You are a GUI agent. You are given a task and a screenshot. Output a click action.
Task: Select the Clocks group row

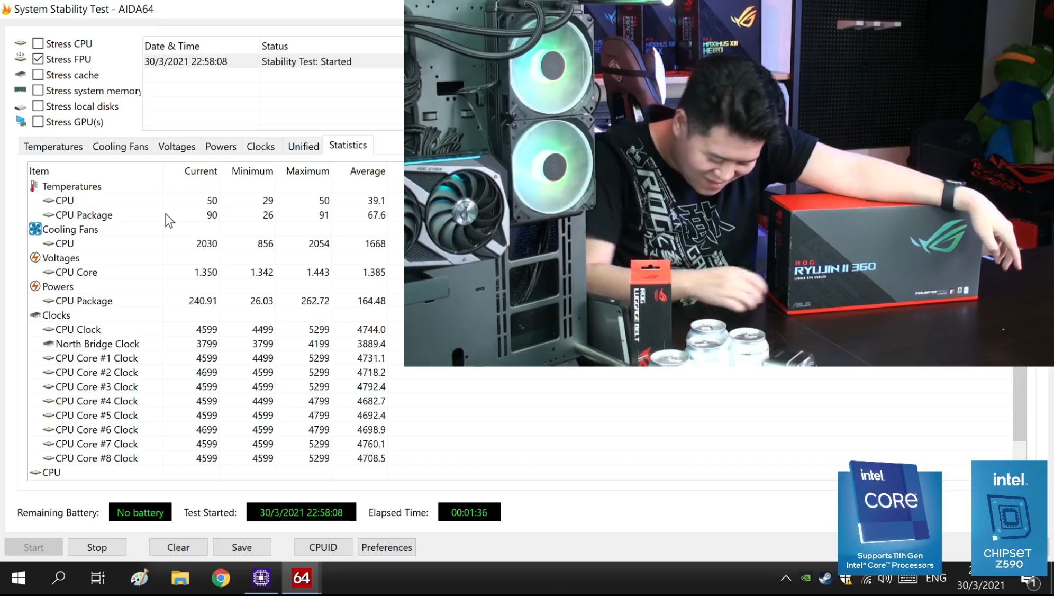207,315
